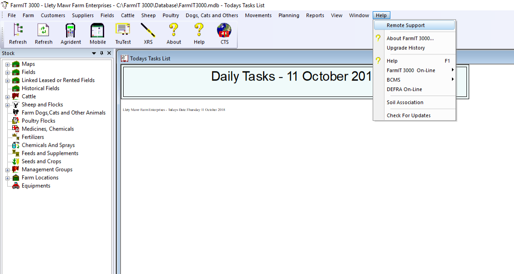Select DEFRA On-Line from the Help menu
The width and height of the screenshot is (514, 274).
[x=415, y=89]
